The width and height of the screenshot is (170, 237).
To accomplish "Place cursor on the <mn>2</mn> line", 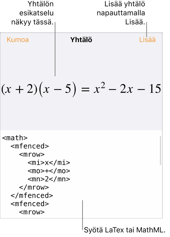I will 49,179.
